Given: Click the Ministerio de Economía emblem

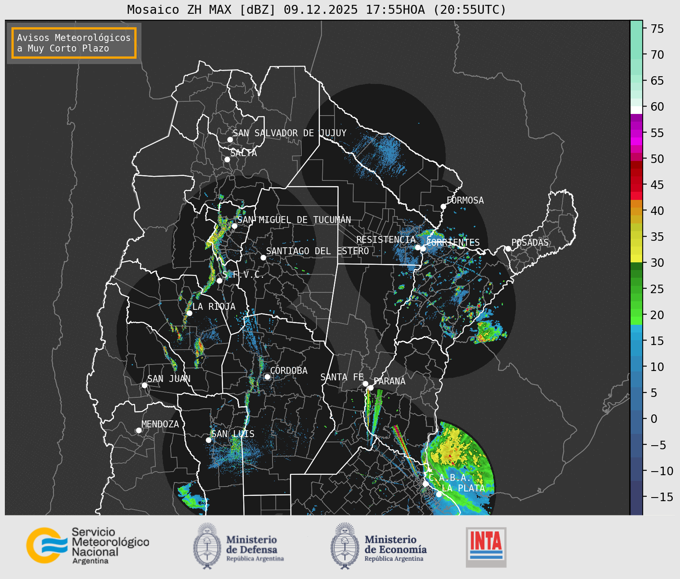Looking at the screenshot, I should (345, 546).
